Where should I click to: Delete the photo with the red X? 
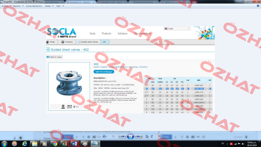159,136
